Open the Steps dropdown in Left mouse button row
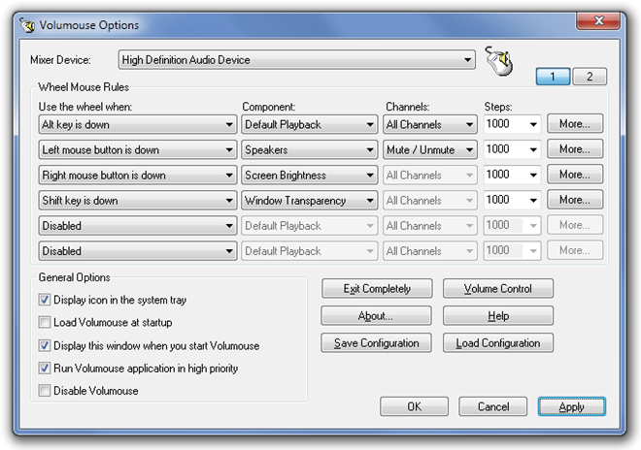641x450 pixels. [512, 149]
